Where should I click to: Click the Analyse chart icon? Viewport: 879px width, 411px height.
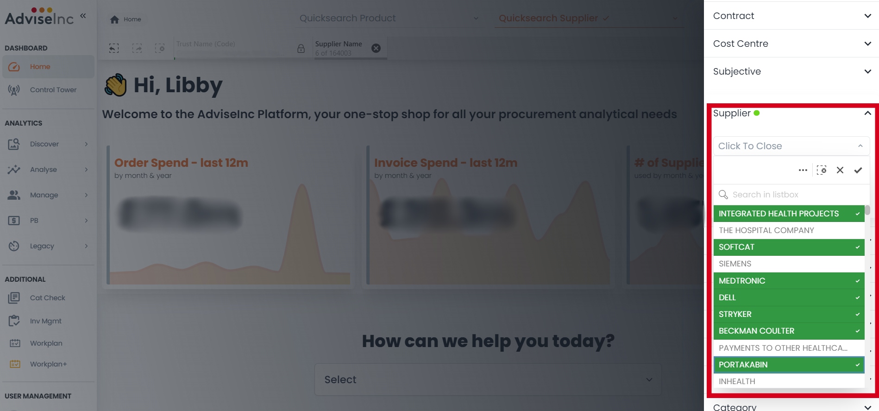point(14,170)
